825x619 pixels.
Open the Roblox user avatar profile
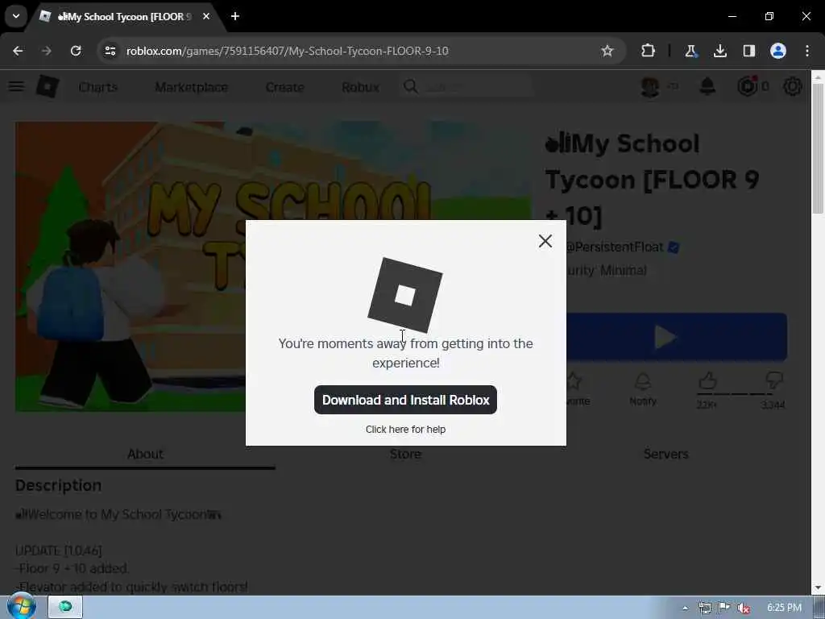click(650, 86)
